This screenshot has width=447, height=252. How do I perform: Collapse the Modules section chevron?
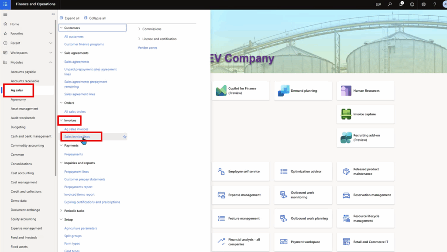[51, 62]
